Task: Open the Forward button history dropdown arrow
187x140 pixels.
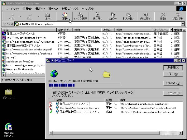Action: click(x=38, y=16)
